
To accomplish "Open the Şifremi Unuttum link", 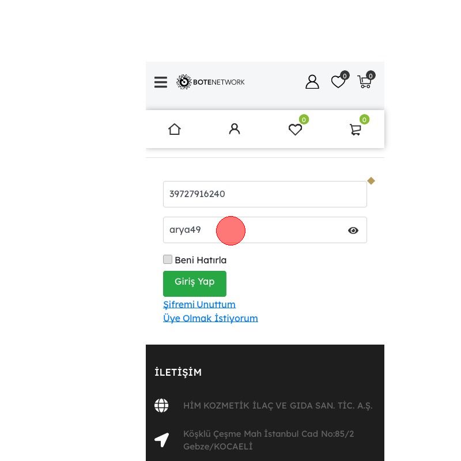I will point(199,305).
